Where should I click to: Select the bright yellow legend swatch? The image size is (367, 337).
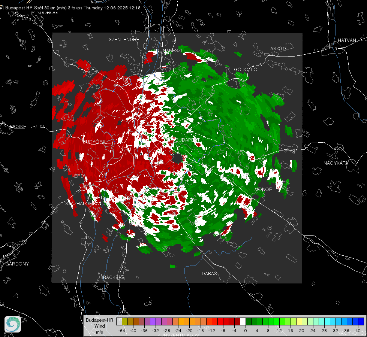[299, 322]
